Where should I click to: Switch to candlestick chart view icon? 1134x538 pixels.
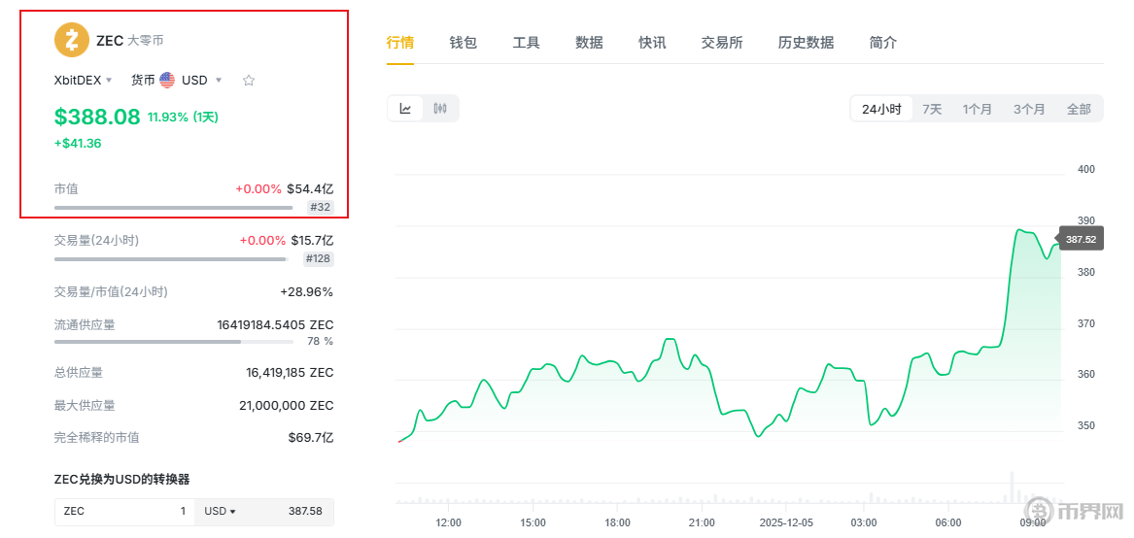(x=440, y=109)
